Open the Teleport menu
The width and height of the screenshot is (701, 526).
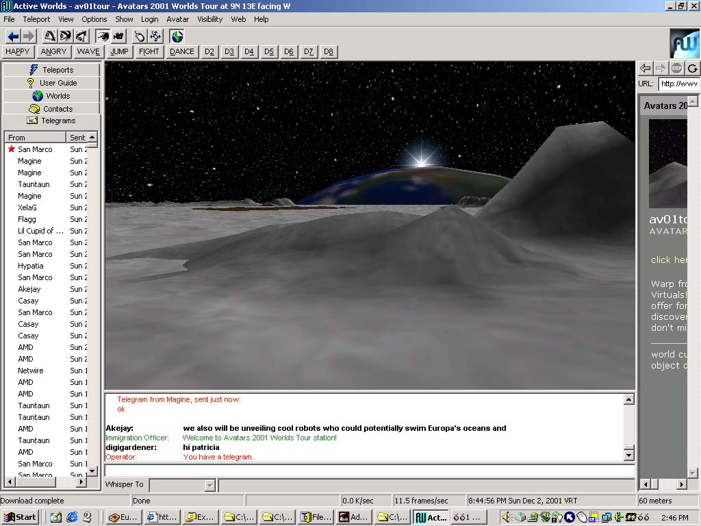coord(36,19)
